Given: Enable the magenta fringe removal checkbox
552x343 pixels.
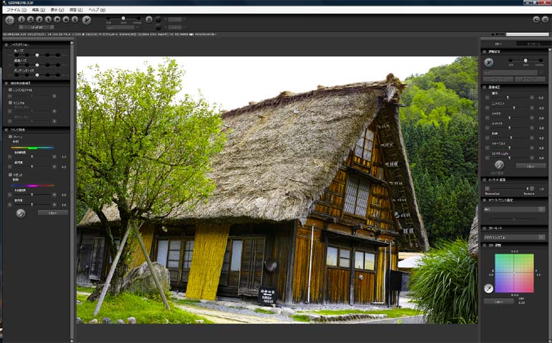Looking at the screenshot, I should coord(10,175).
